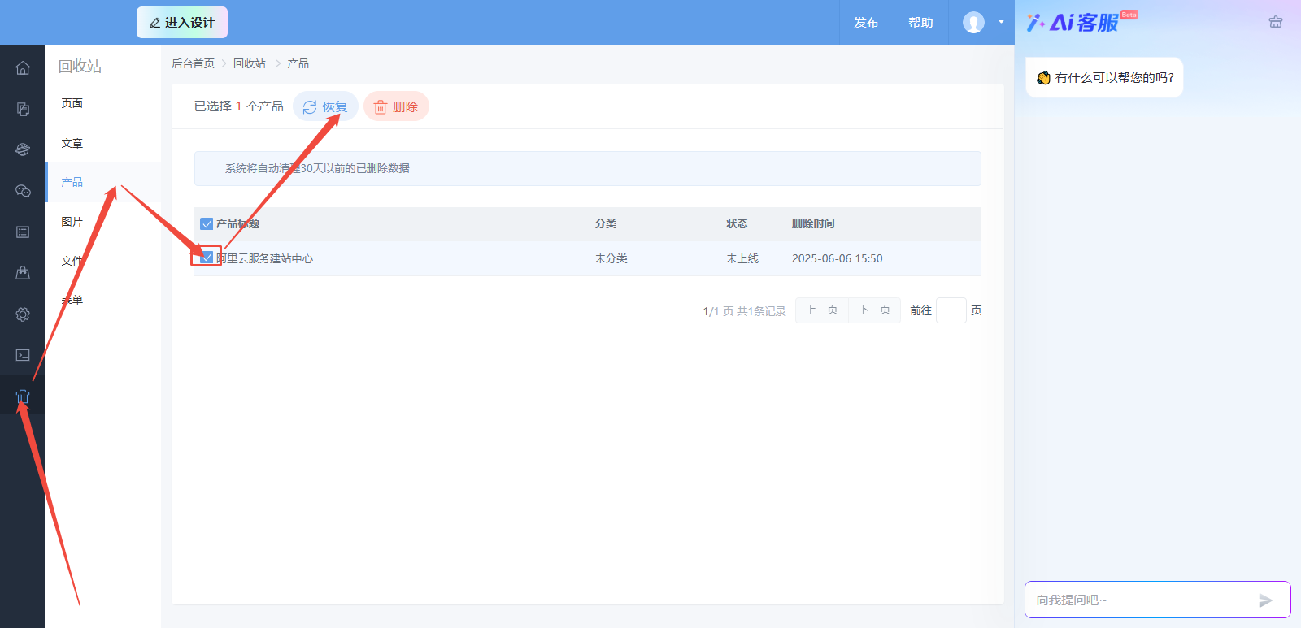Click the user avatar icon

point(973,23)
